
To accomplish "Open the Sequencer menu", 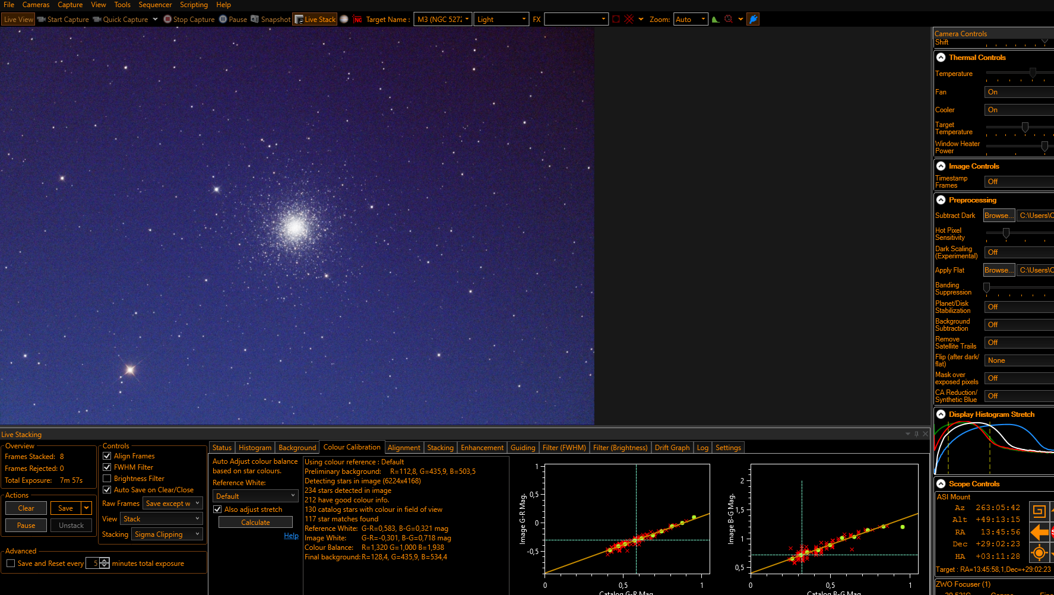I will point(155,5).
